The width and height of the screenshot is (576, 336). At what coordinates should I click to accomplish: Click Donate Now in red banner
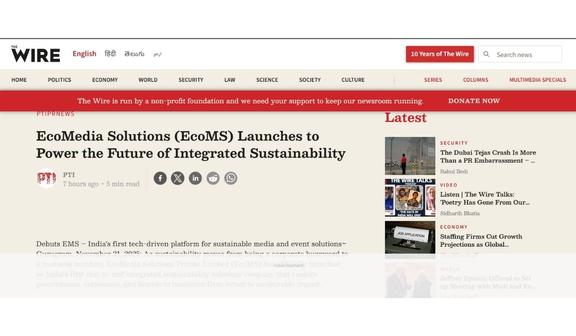[x=474, y=101]
